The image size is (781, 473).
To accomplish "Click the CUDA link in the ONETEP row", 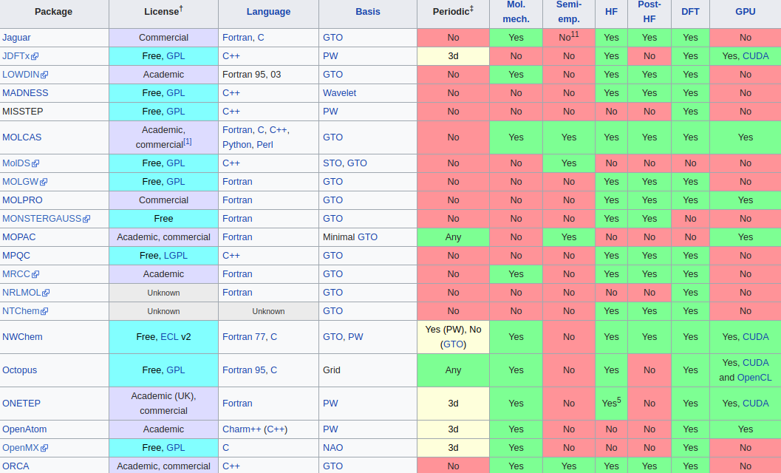I will 756,404.
